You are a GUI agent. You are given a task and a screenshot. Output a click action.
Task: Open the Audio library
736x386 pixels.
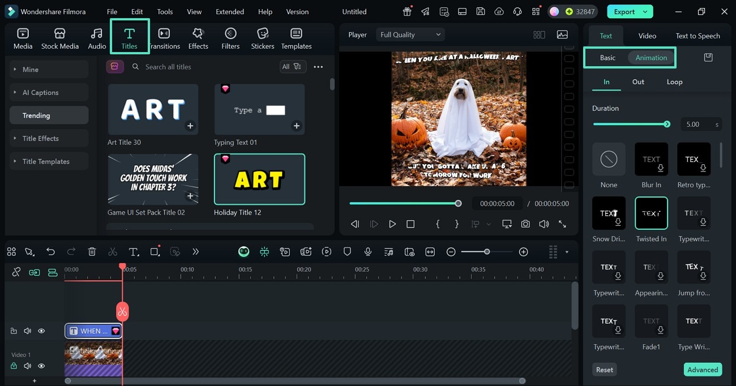97,38
